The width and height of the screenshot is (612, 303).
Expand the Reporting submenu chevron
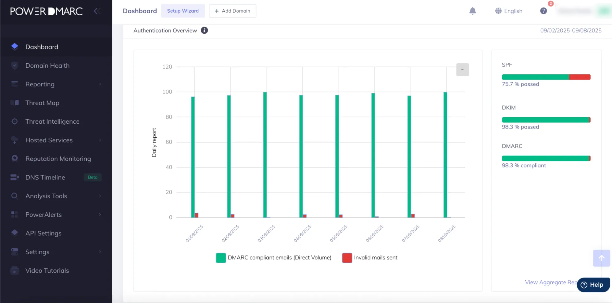(x=100, y=84)
